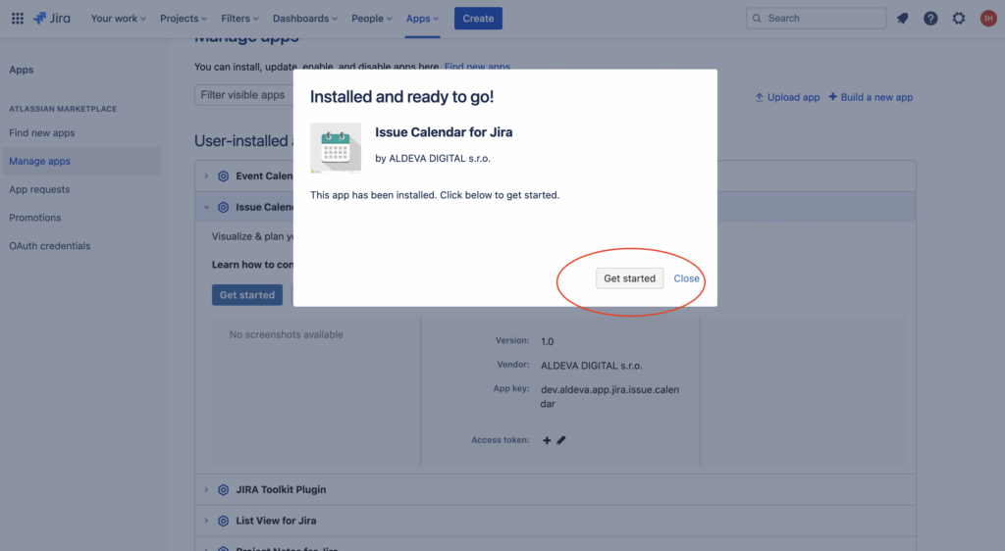
Task: Click the pencil edit icon for Access token
Action: [x=560, y=440]
